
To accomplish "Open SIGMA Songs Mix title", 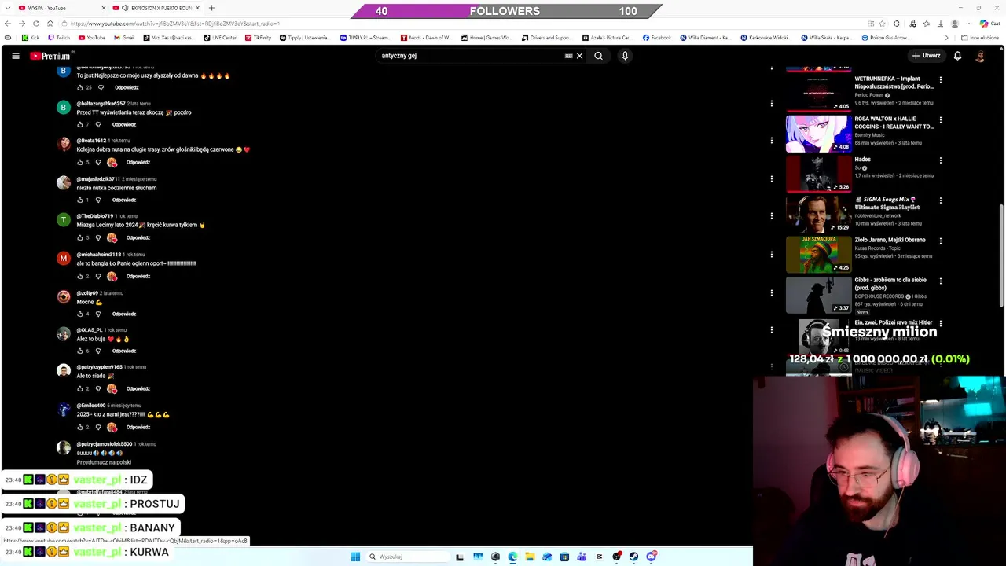I will (889, 204).
